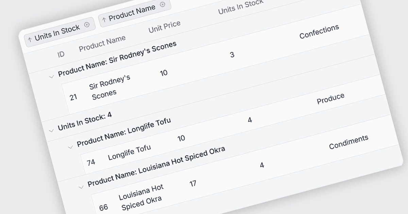
Task: Select unit price 17 cell
Action: click(193, 184)
